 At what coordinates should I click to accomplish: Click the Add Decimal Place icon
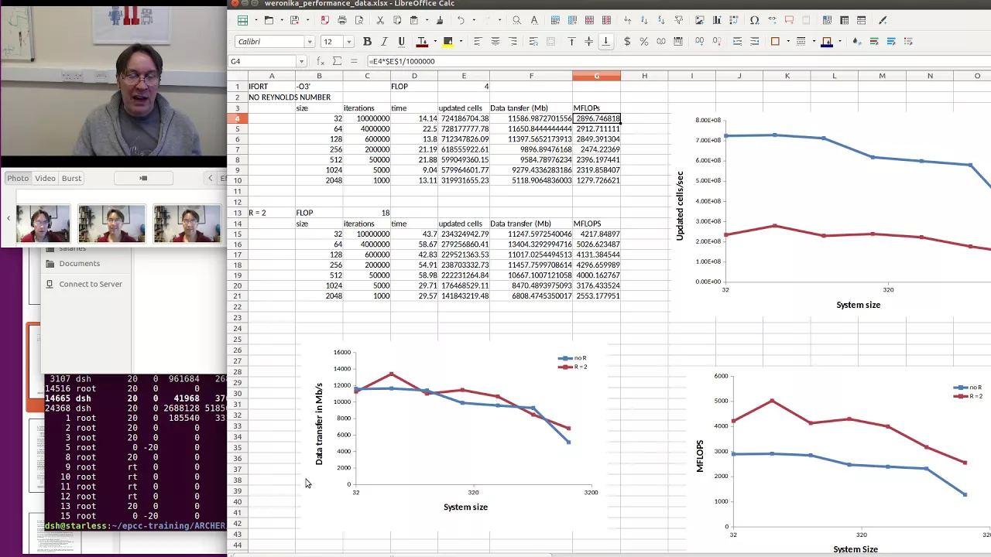[700, 42]
